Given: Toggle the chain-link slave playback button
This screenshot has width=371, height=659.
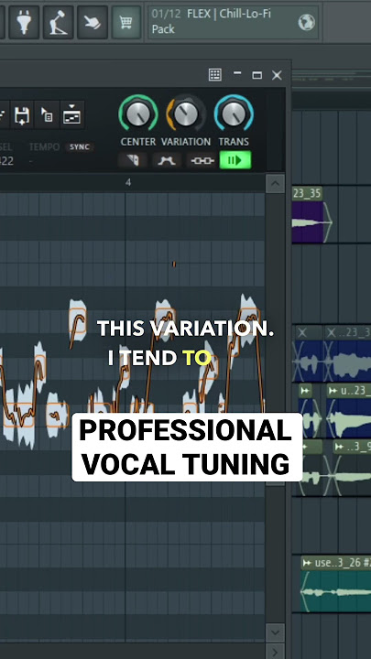Looking at the screenshot, I should (202, 160).
